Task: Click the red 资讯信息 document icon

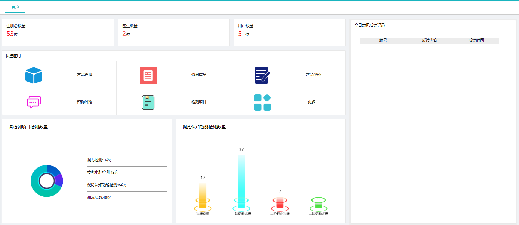Action: 148,75
